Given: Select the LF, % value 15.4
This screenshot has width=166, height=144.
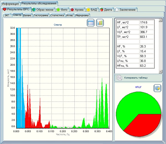Looking at the screenshot, I should [x=147, y=51].
